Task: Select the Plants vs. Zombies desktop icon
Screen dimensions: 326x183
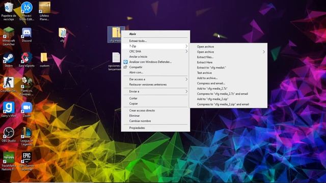Action: (26, 86)
